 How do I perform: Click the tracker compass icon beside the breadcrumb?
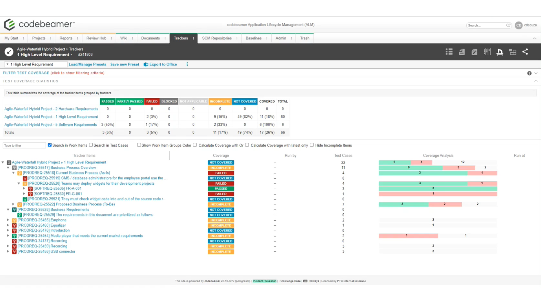[x=9, y=52]
